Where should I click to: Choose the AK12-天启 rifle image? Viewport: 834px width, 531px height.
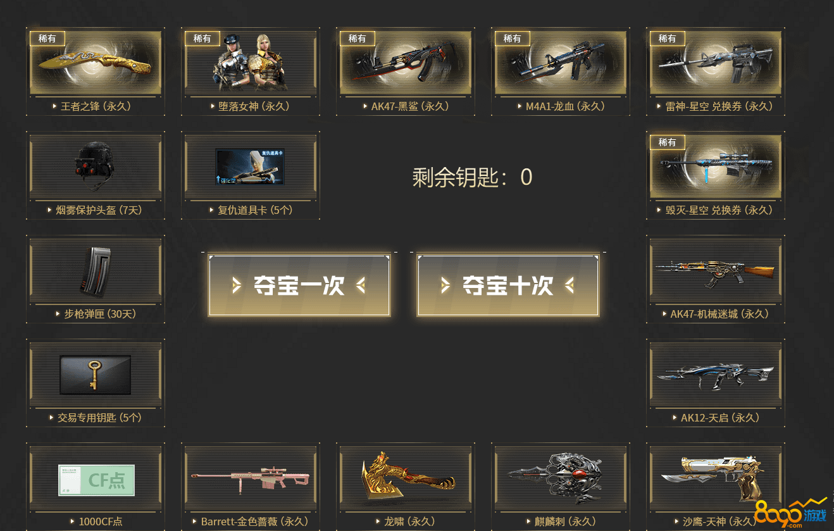(x=716, y=374)
